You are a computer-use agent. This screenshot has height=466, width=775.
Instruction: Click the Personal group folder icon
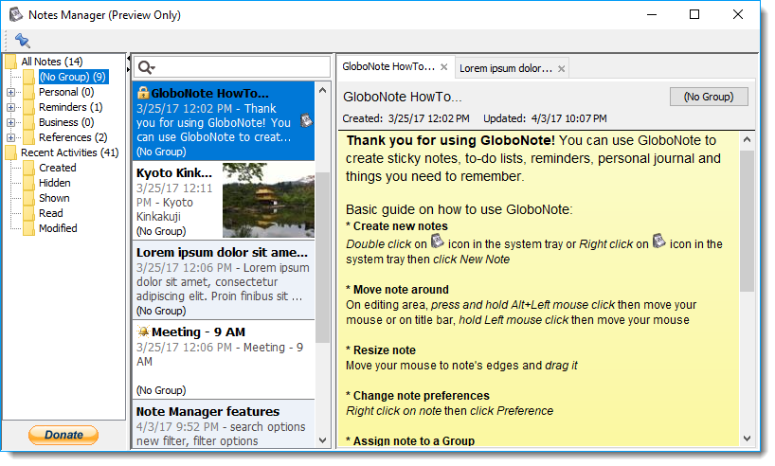(29, 92)
